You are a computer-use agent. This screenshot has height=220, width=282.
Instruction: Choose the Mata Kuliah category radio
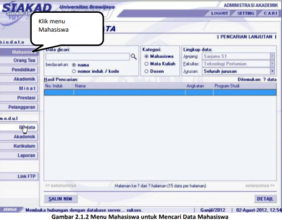pos(147,64)
